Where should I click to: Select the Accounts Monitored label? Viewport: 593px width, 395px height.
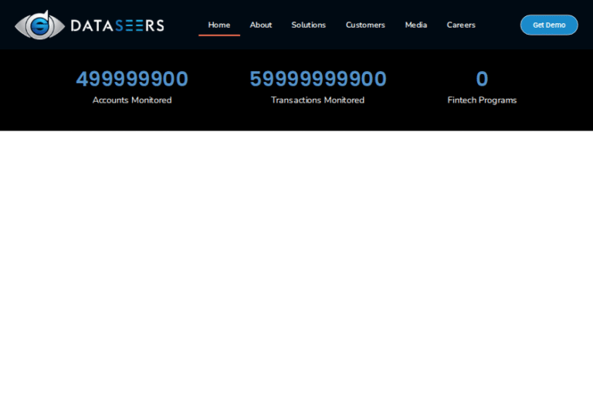(132, 100)
